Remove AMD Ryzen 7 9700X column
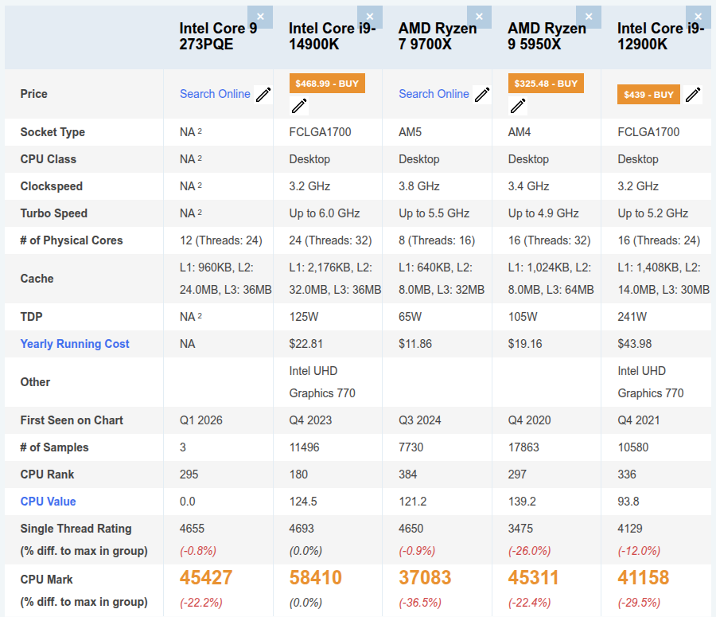The height and width of the screenshot is (617, 716). coord(479,17)
